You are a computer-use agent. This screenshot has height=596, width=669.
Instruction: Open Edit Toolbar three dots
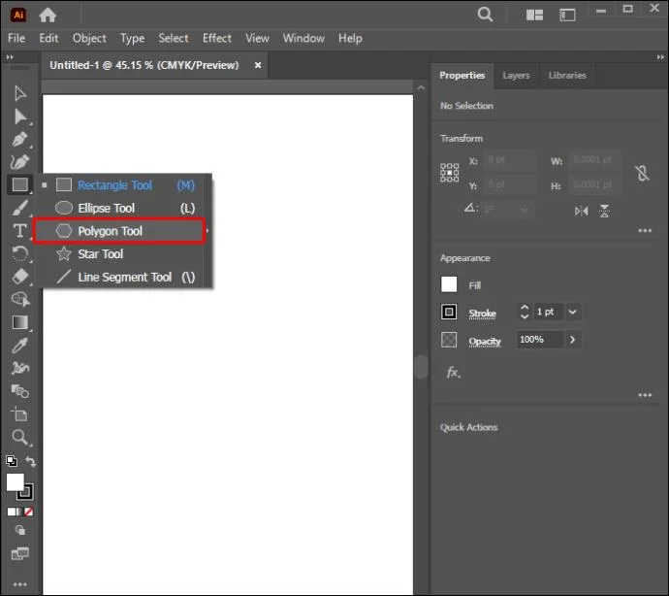(x=19, y=584)
